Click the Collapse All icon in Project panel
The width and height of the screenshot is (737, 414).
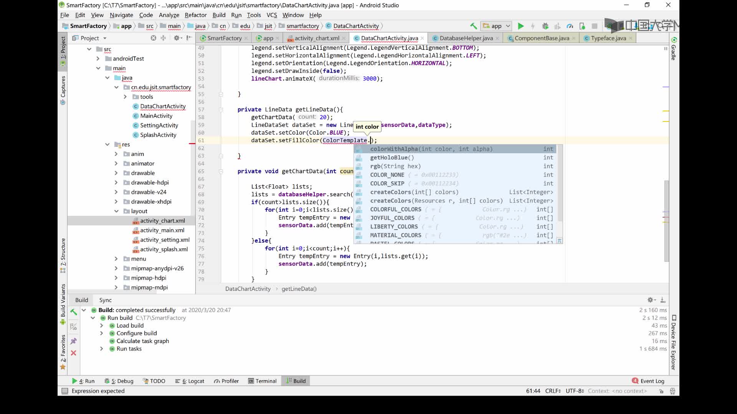163,38
